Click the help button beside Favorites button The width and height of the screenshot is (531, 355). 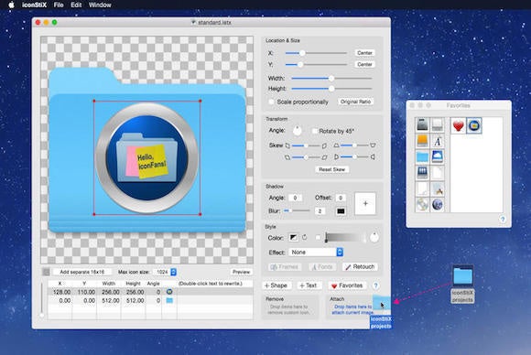click(375, 285)
